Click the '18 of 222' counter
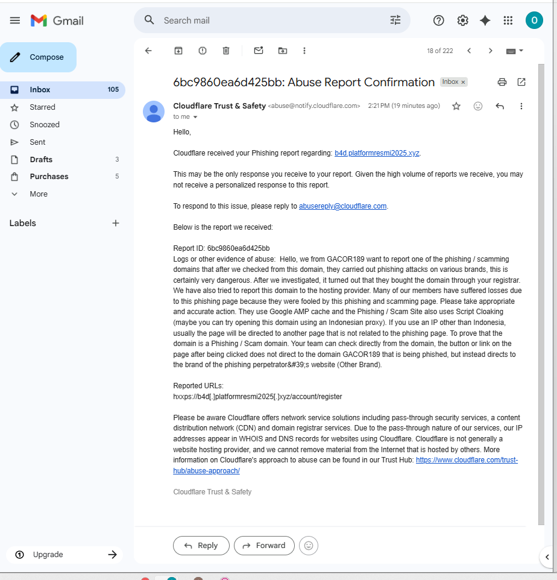This screenshot has width=557, height=580. [440, 51]
